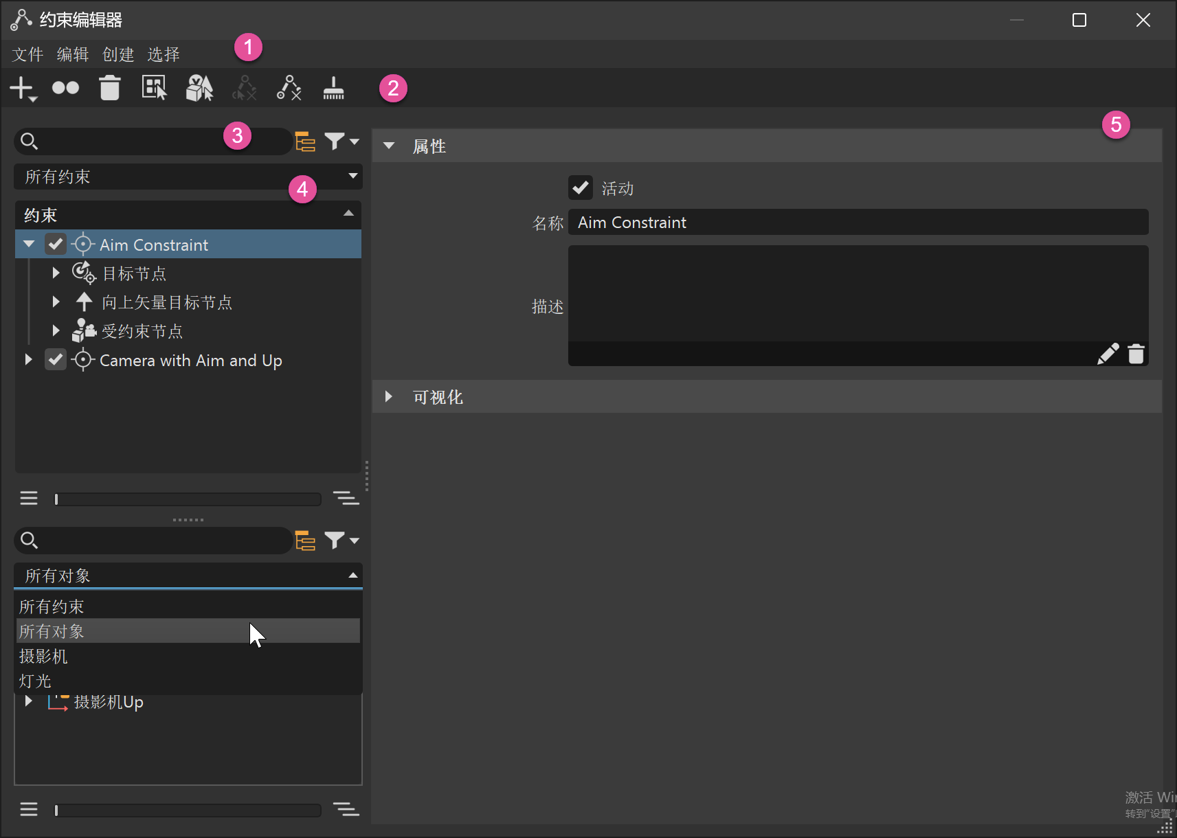Viewport: 1177px width, 838px height.
Task: Click the 约束 column header to sort
Action: (x=188, y=215)
